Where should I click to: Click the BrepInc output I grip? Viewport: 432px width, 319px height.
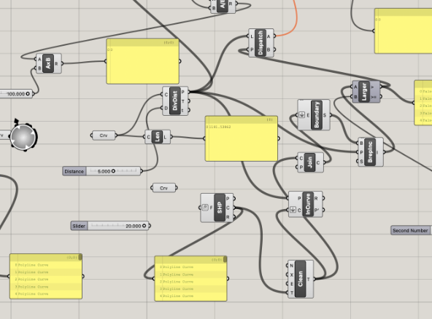point(384,152)
